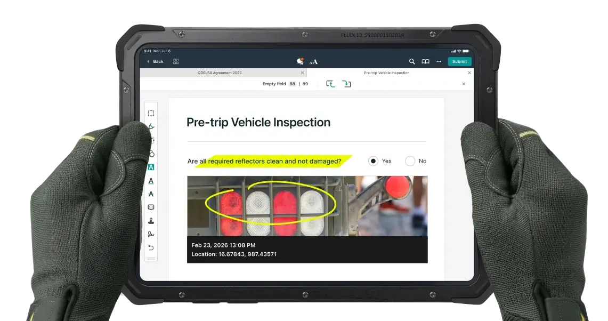Image resolution: width=608 pixels, height=321 pixels.
Task: Open the more options ellipsis menu
Action: (x=439, y=61)
